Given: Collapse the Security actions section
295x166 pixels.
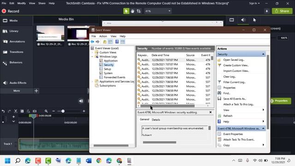Looking at the screenshot, I should [263, 54].
